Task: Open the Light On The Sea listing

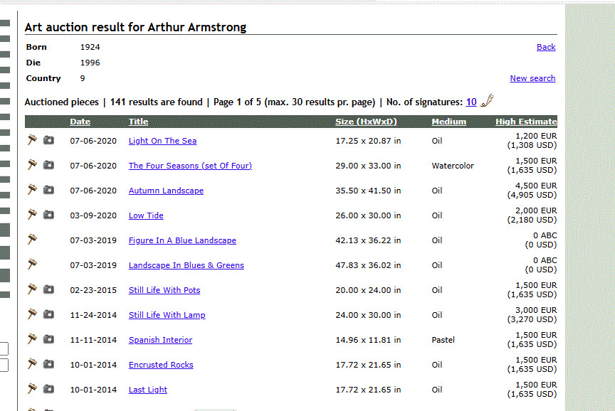Action: 162,141
